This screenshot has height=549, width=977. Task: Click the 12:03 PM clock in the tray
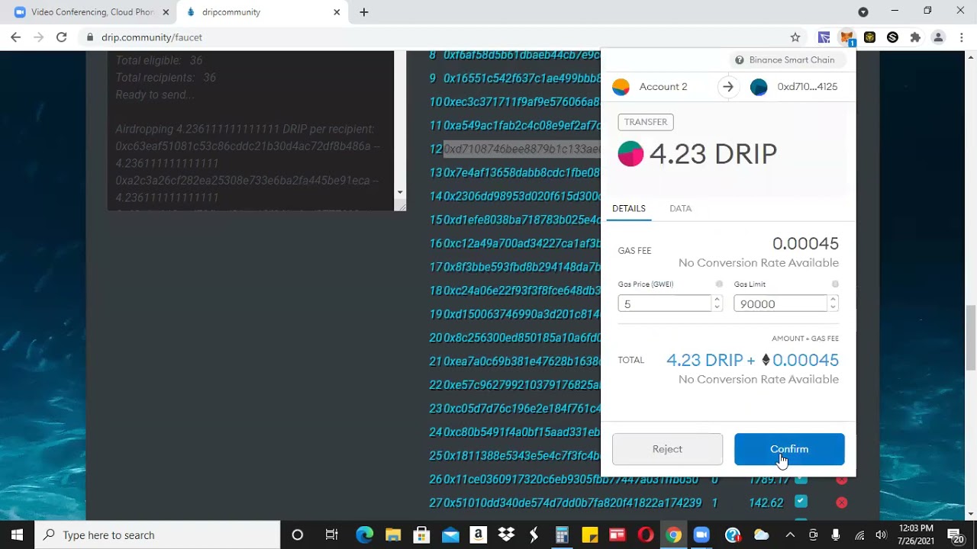pos(916,528)
